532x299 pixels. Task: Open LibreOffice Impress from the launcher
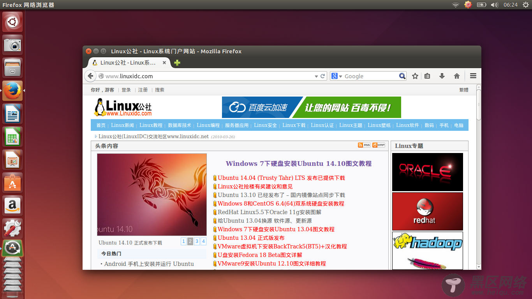tap(13, 160)
